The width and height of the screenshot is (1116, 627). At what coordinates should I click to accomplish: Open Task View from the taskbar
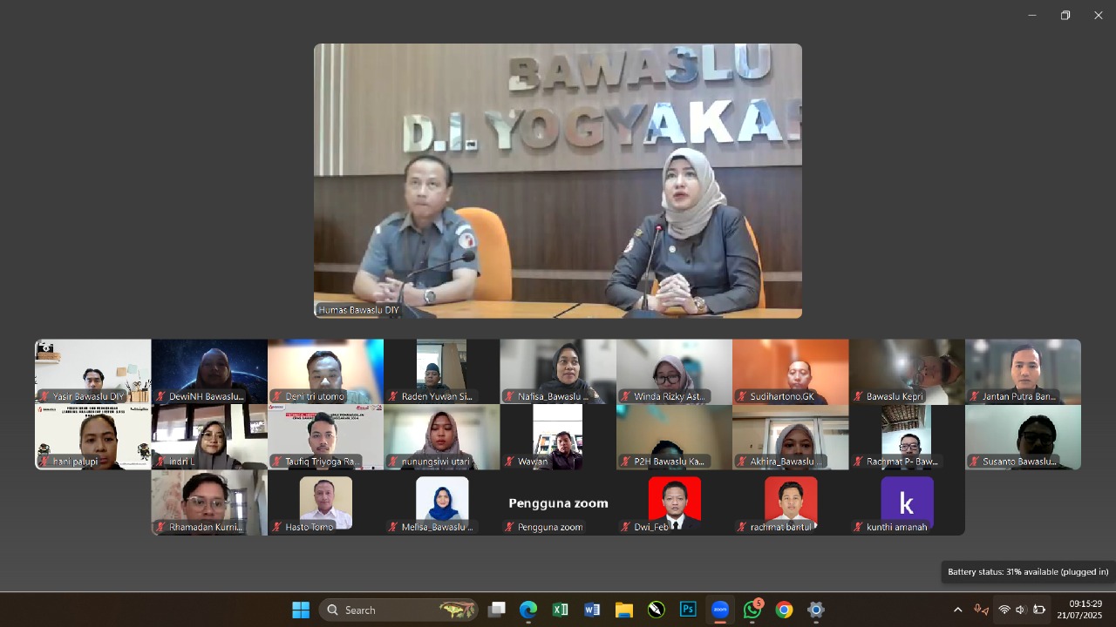pos(496,610)
